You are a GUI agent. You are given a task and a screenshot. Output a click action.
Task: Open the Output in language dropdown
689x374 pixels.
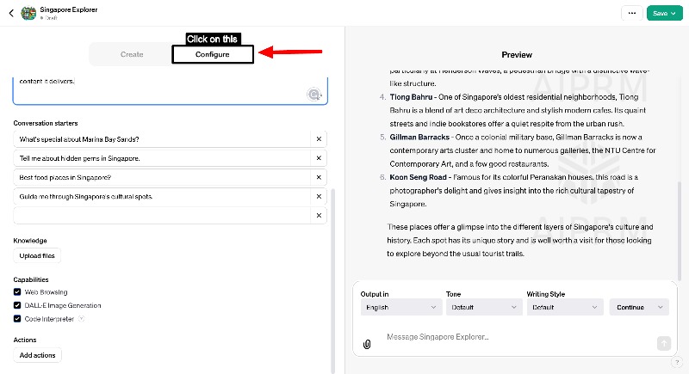pyautogui.click(x=401, y=307)
